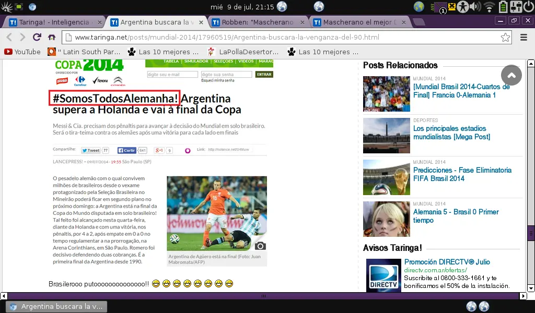Viewport: 535px width, 313px height.
Task: Open the top-left application launcher icon
Action: coord(6,7)
